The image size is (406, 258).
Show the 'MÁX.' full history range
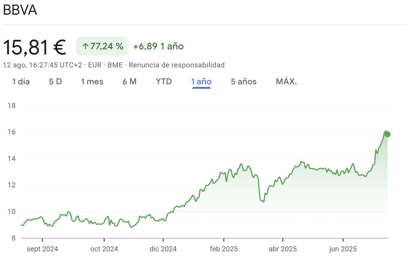(286, 81)
